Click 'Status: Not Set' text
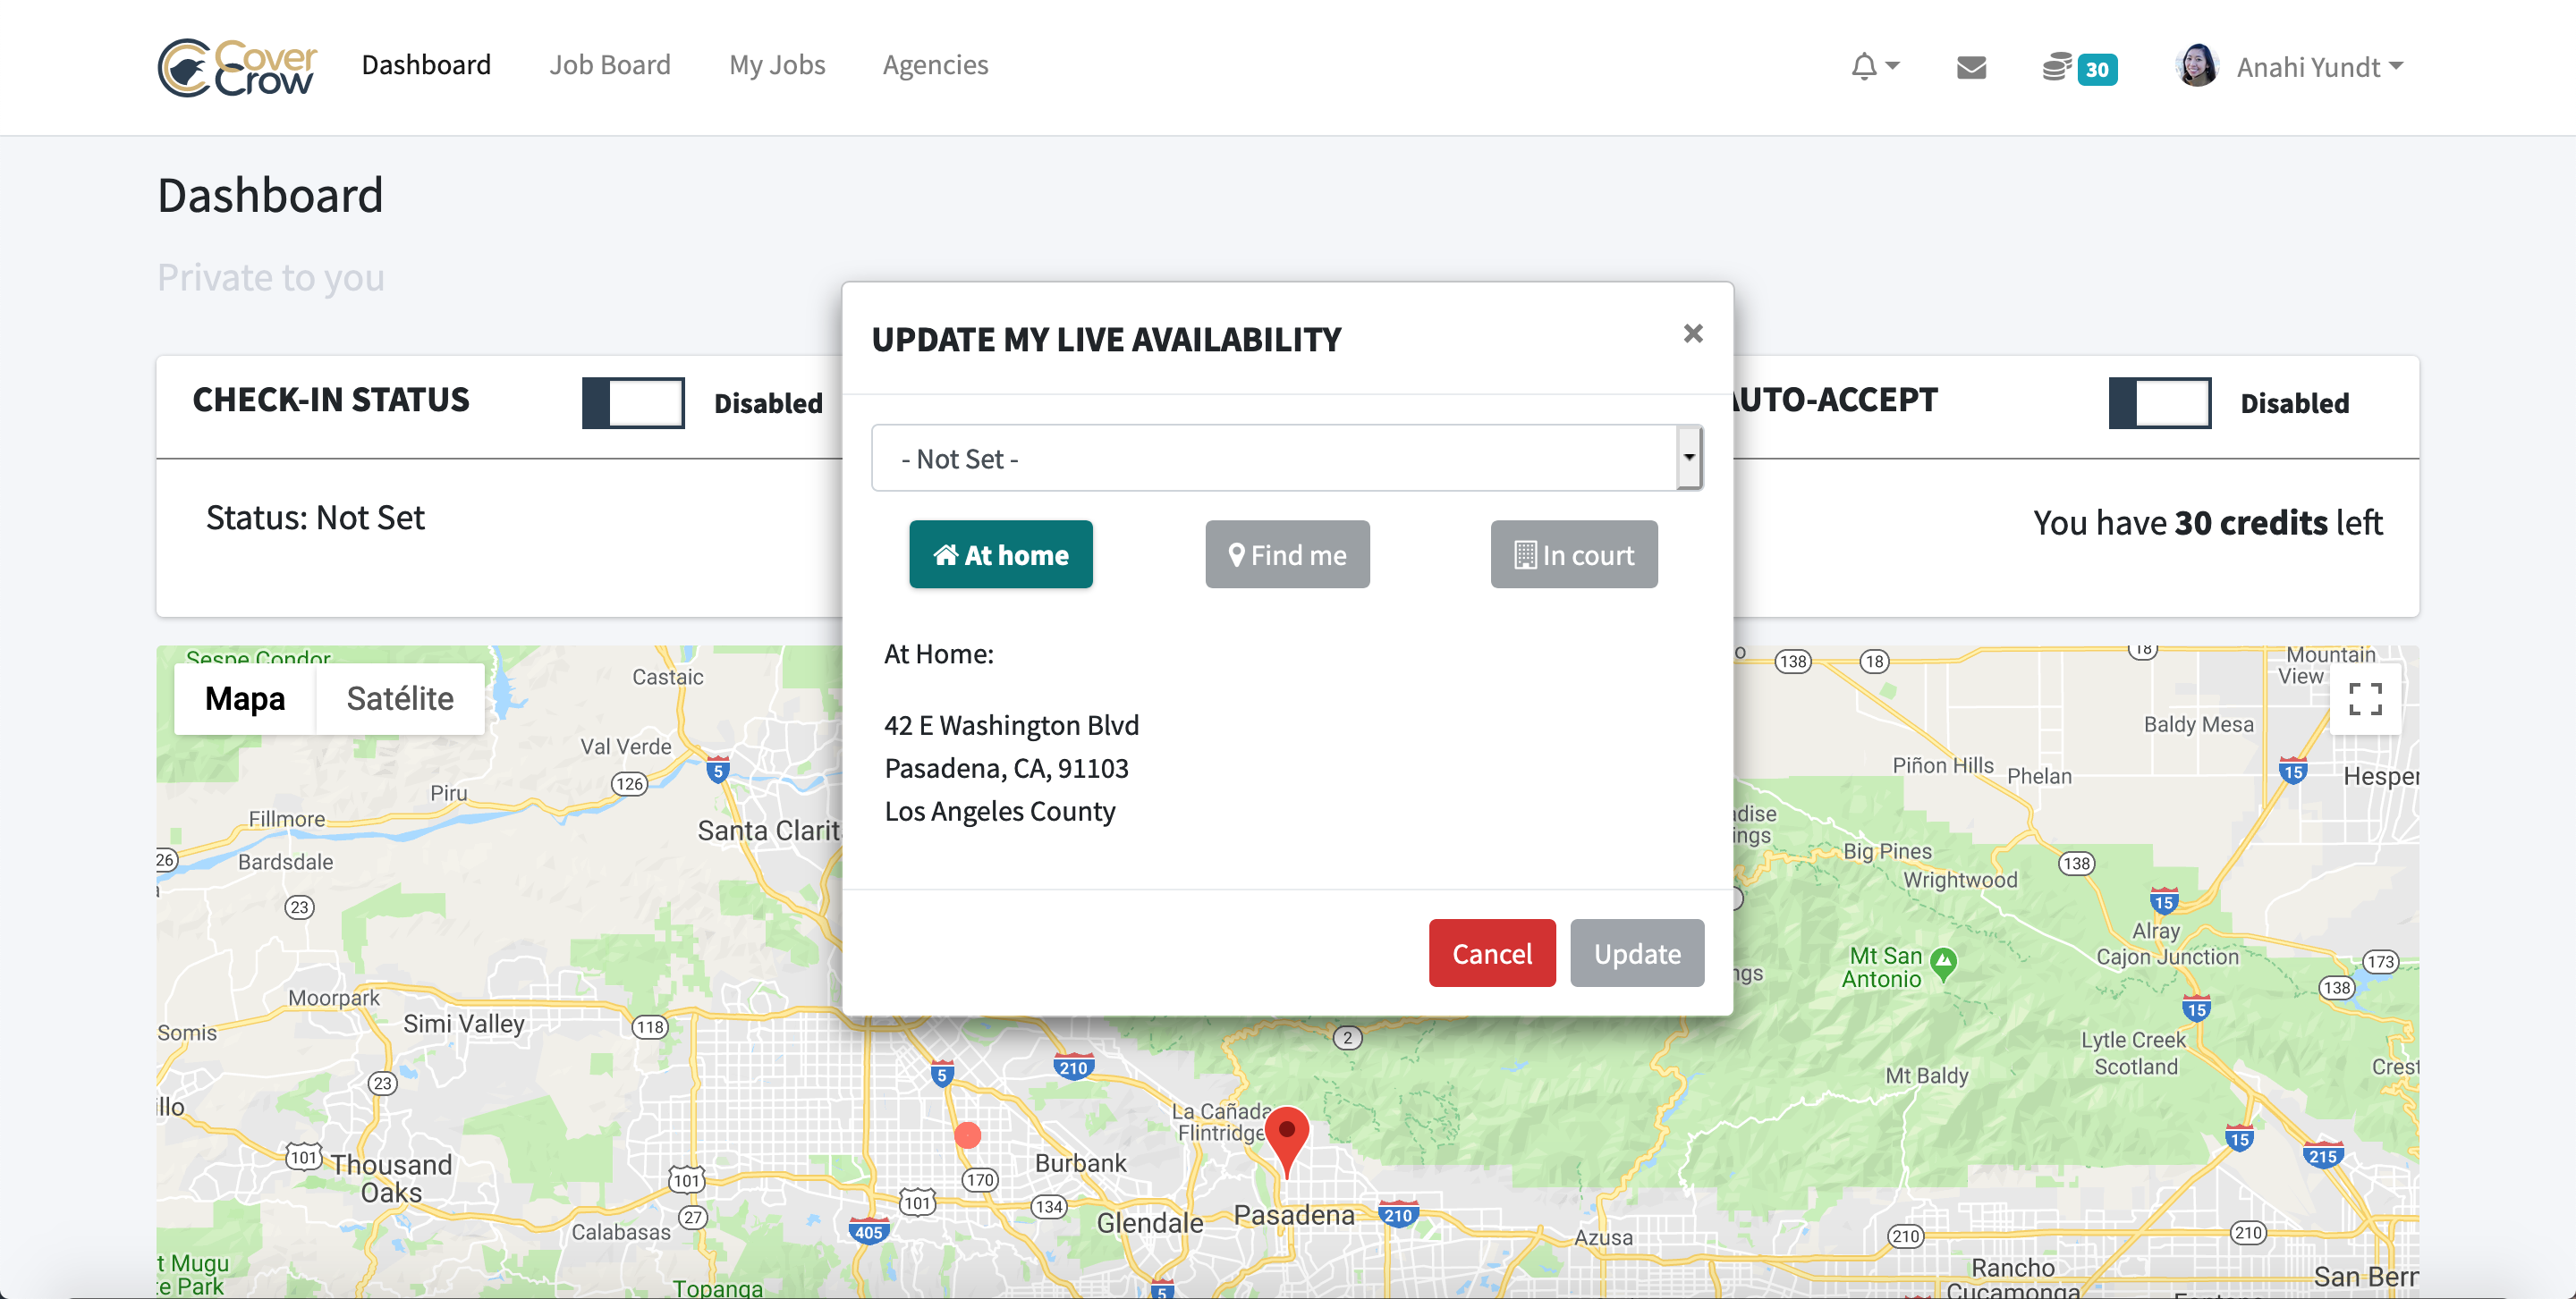 tap(315, 518)
